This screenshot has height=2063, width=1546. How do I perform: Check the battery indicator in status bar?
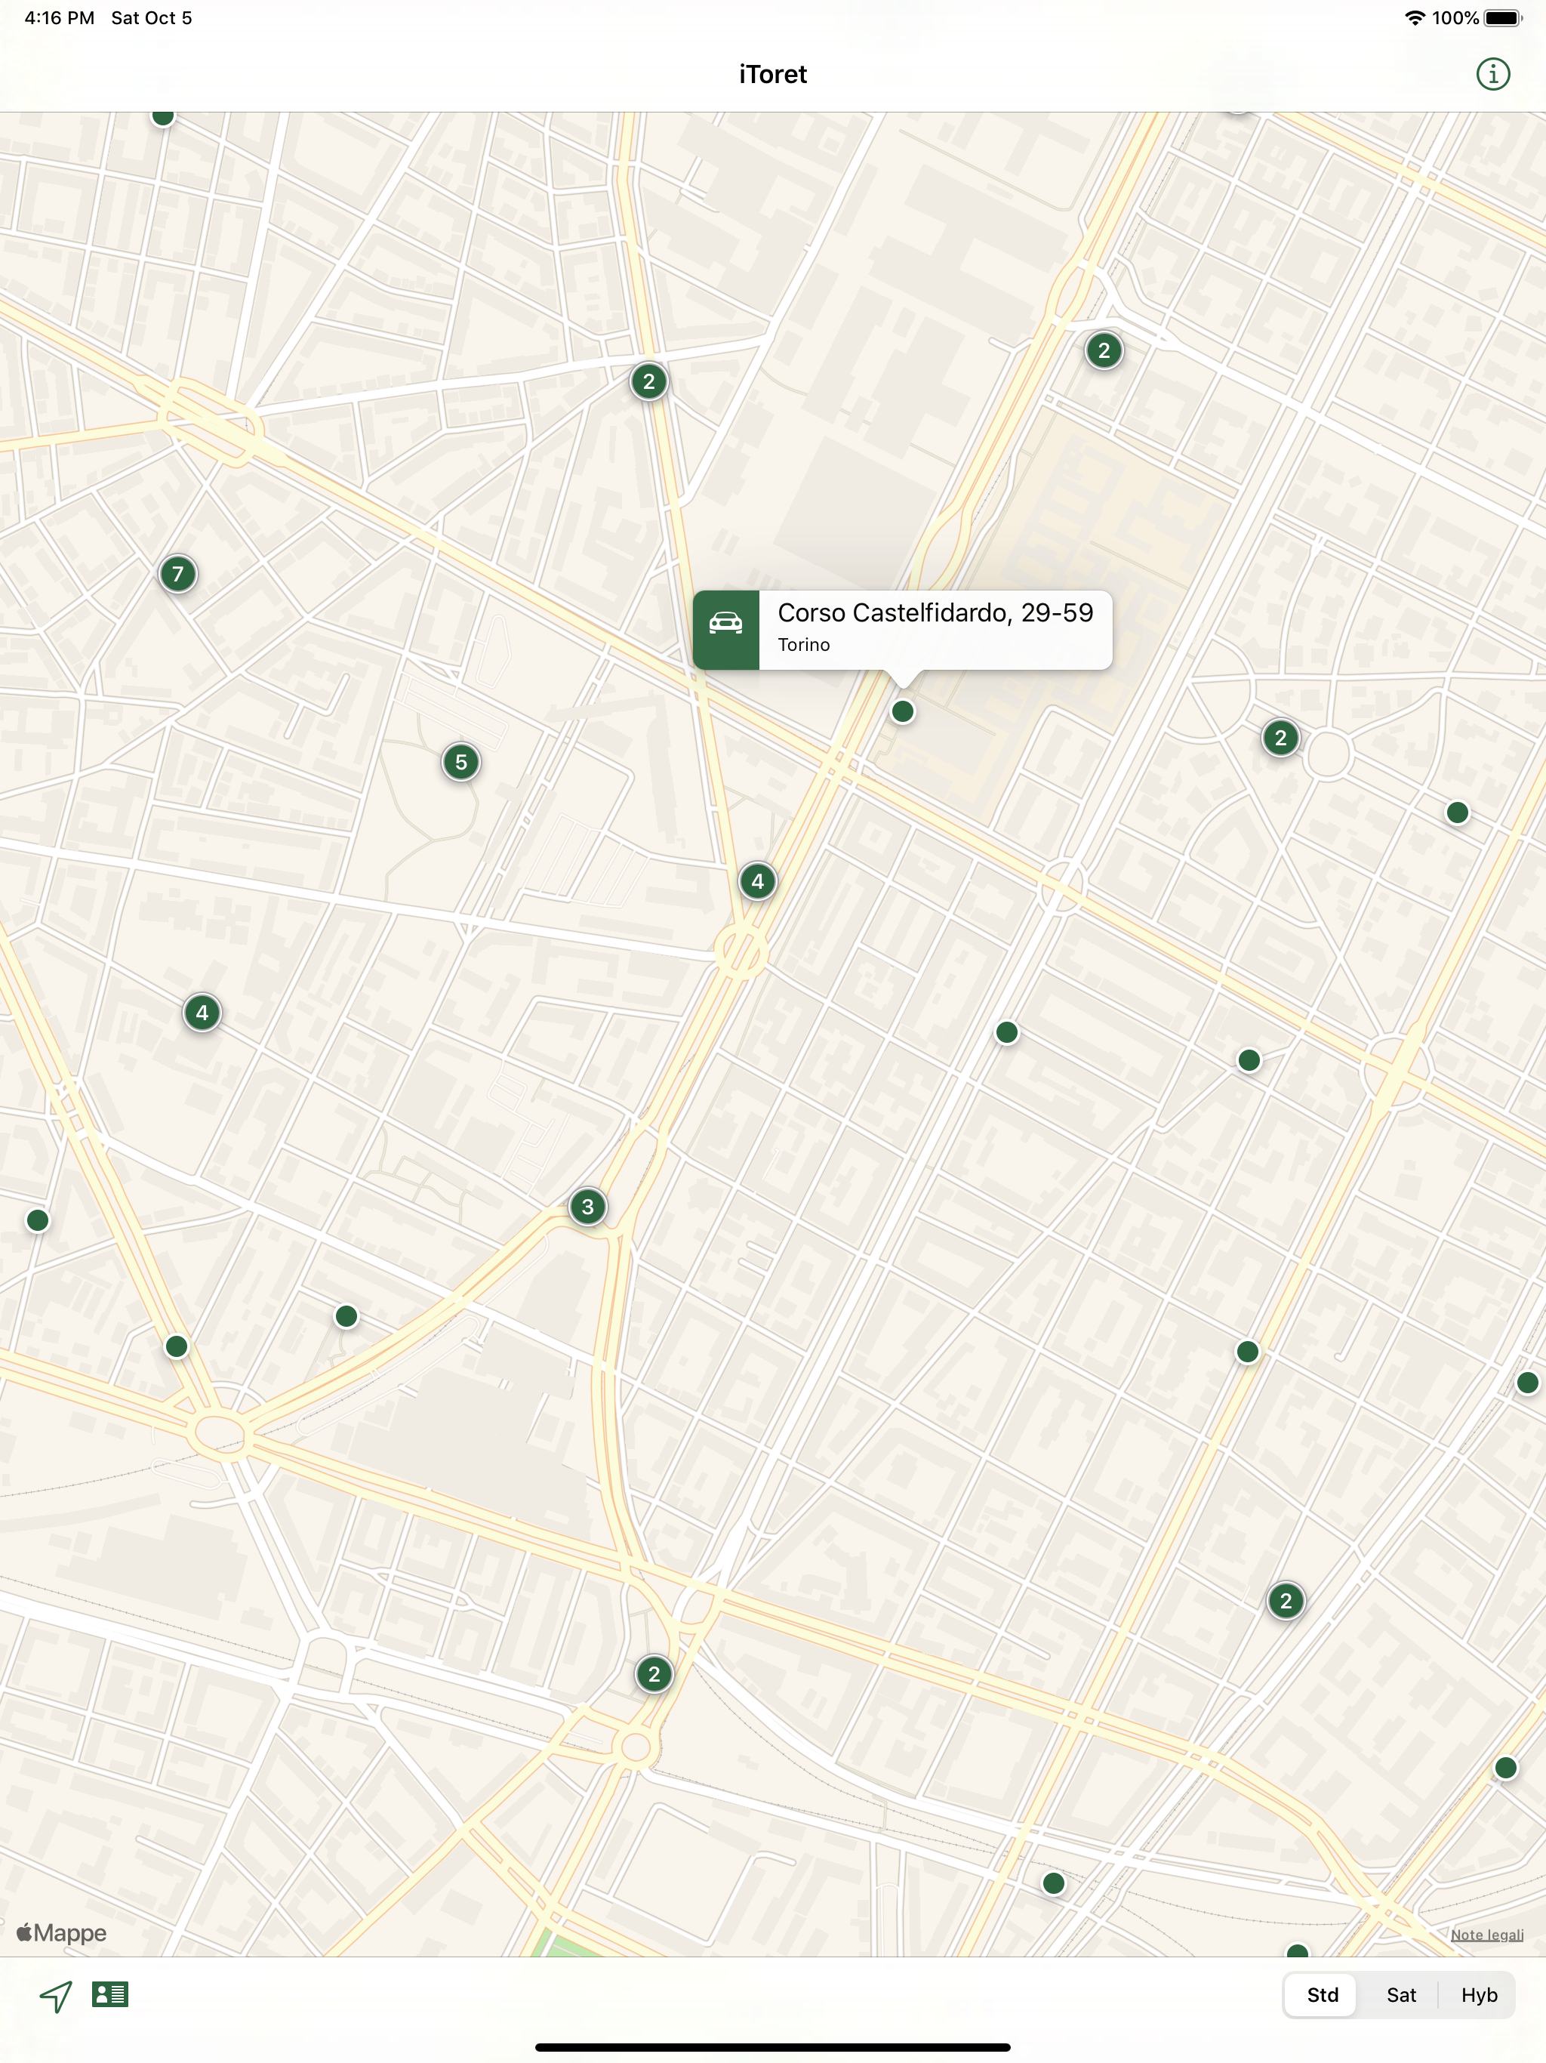point(1502,17)
